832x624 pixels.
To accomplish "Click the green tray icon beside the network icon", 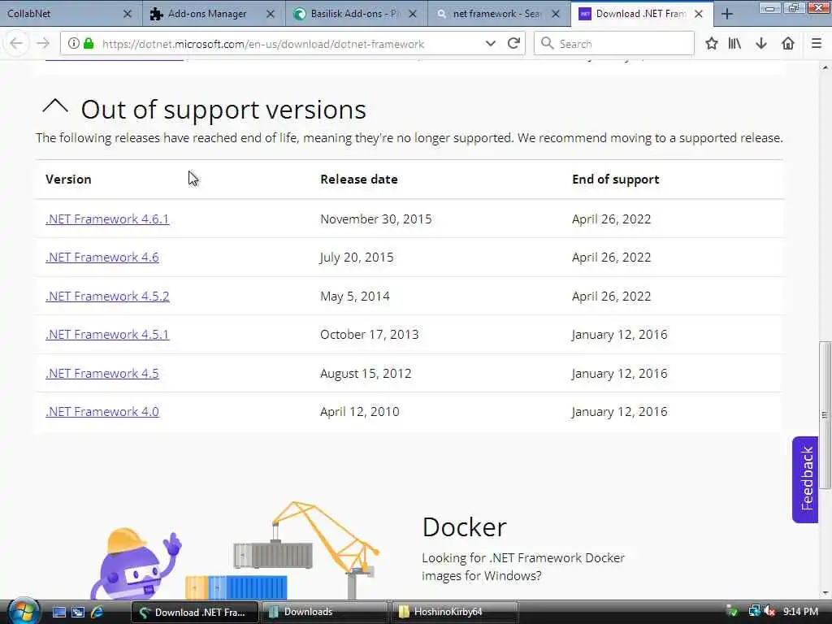I will pyautogui.click(x=732, y=612).
